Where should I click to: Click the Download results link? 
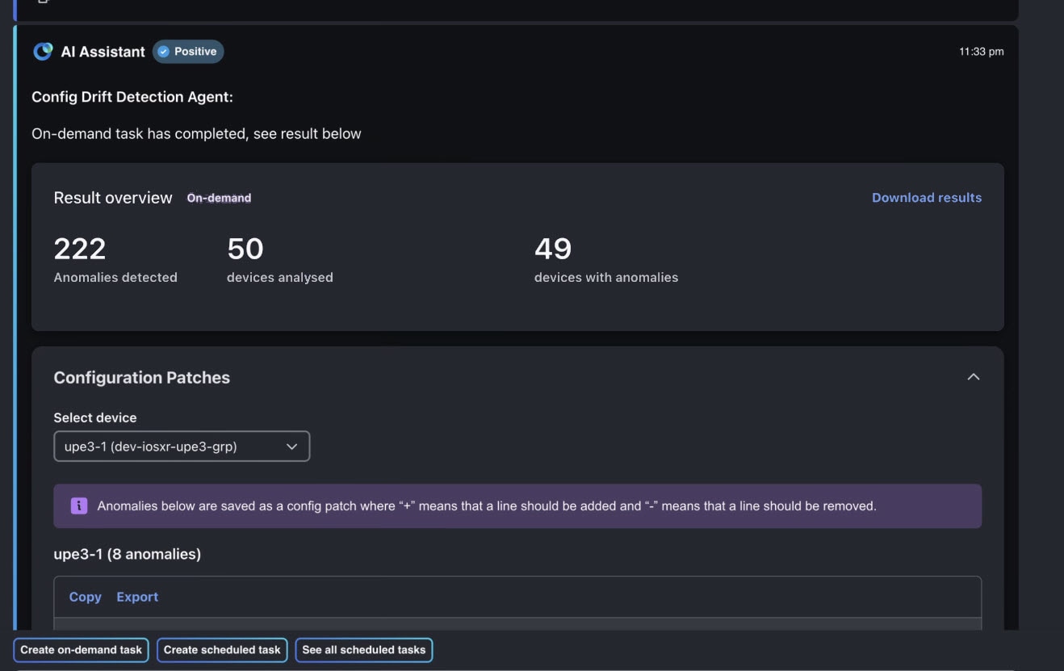(927, 198)
